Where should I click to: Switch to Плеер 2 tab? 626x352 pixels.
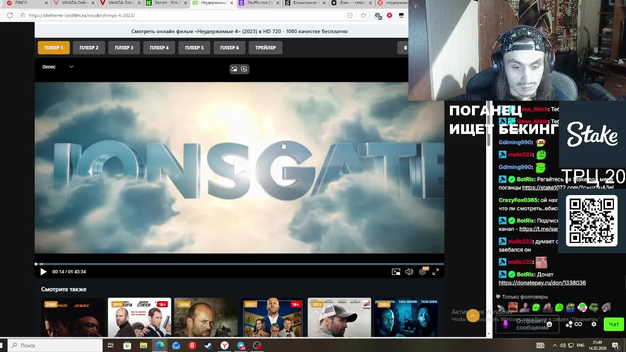(89, 47)
